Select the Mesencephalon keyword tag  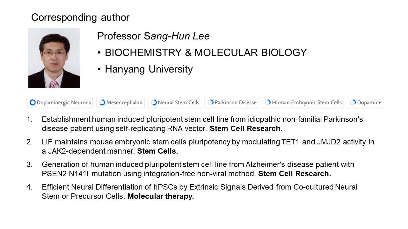[120, 102]
